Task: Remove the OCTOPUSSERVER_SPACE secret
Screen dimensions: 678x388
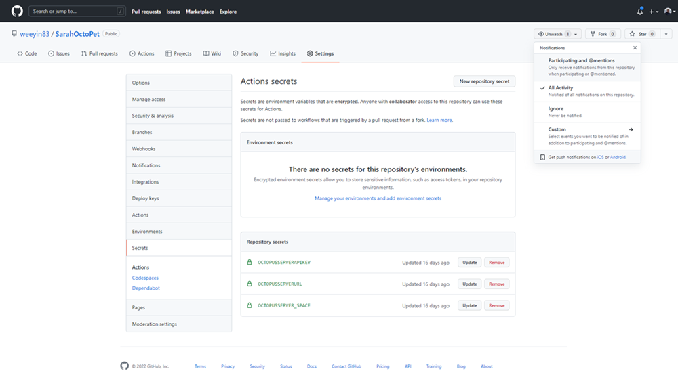Action: [x=497, y=305]
